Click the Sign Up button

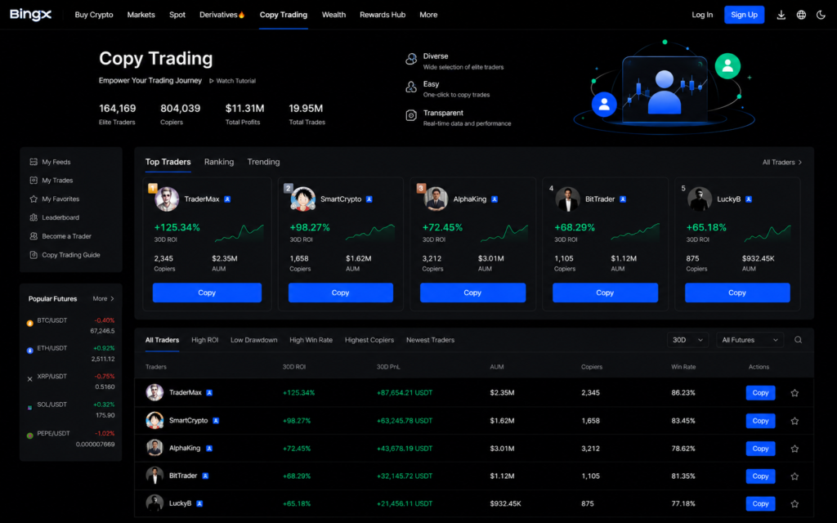744,15
